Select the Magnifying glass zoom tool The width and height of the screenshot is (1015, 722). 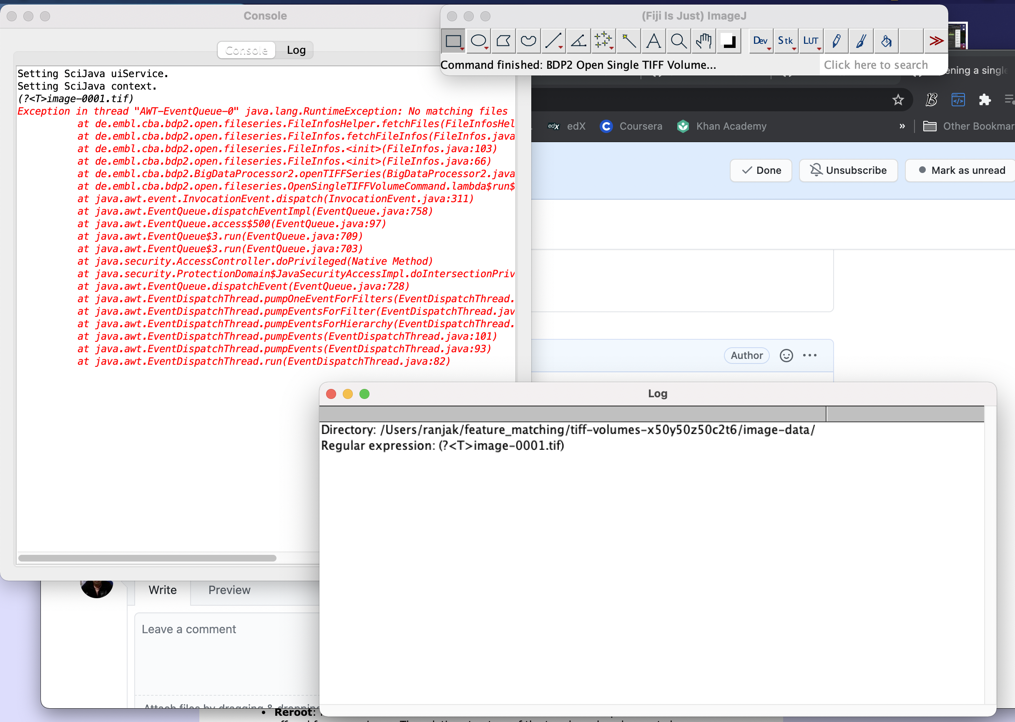pos(678,41)
